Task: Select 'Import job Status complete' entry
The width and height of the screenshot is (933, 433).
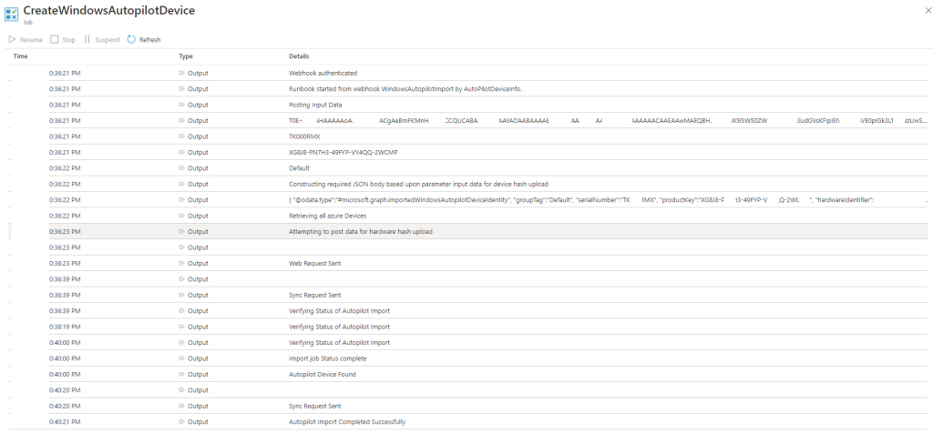Action: click(467, 358)
